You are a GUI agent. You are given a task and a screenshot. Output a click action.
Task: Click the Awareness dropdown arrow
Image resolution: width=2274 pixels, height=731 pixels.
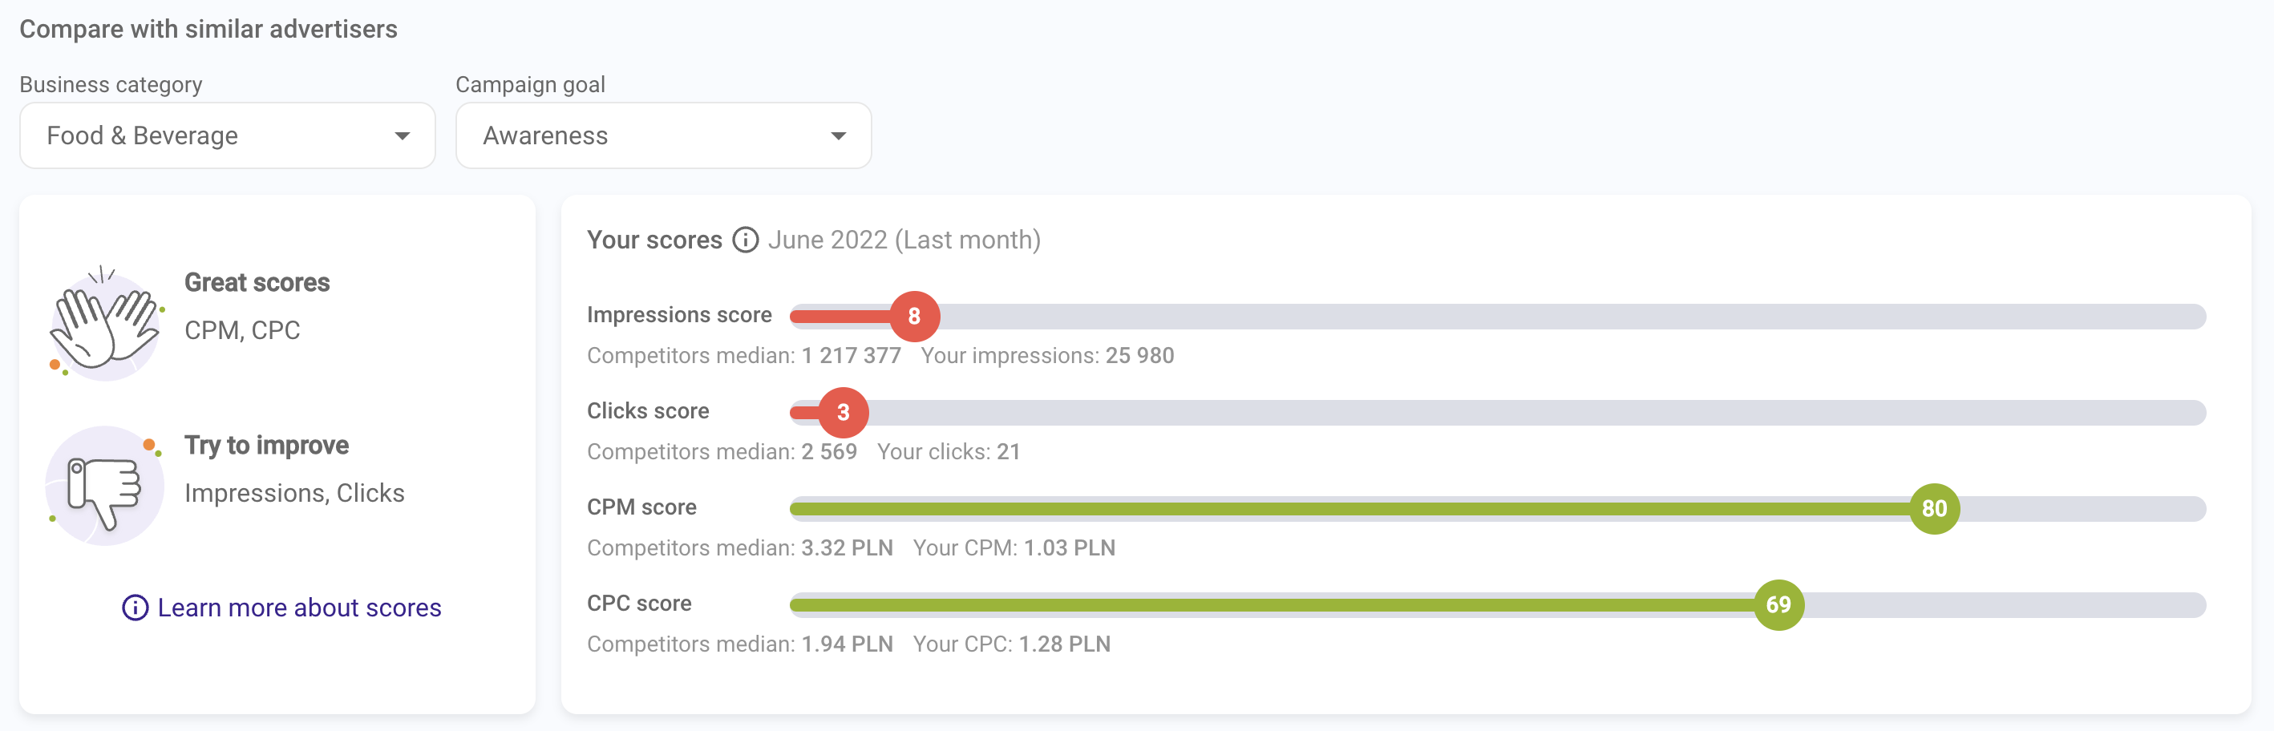point(839,136)
